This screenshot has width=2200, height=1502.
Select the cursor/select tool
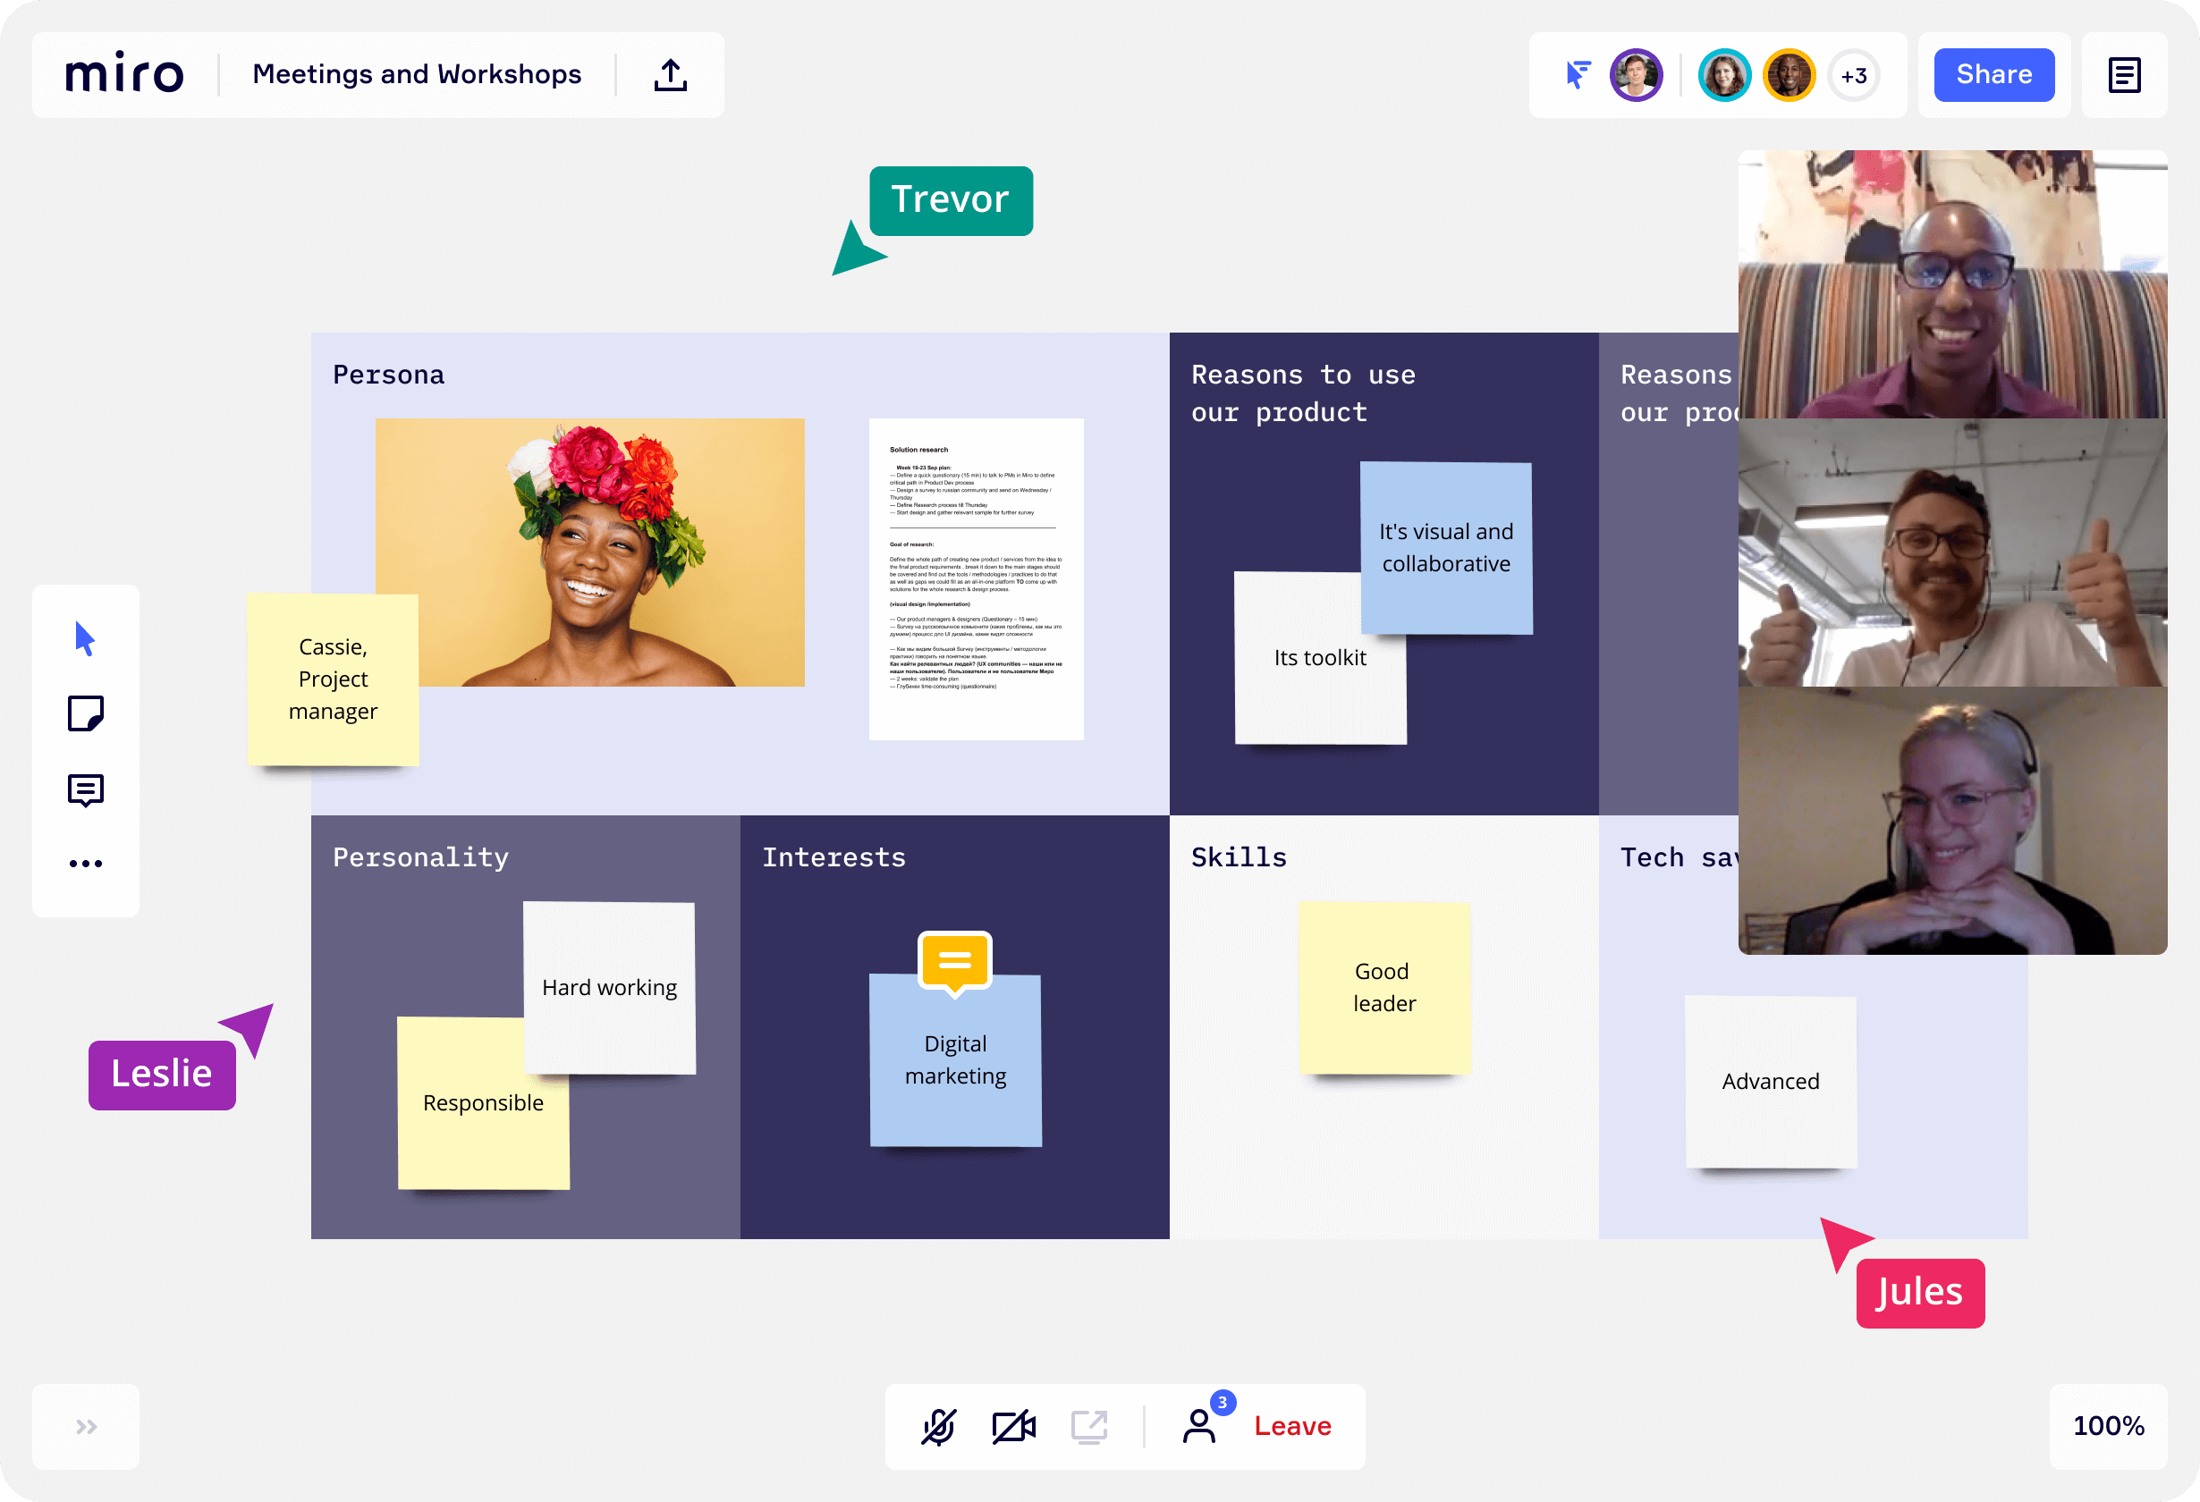click(x=85, y=638)
